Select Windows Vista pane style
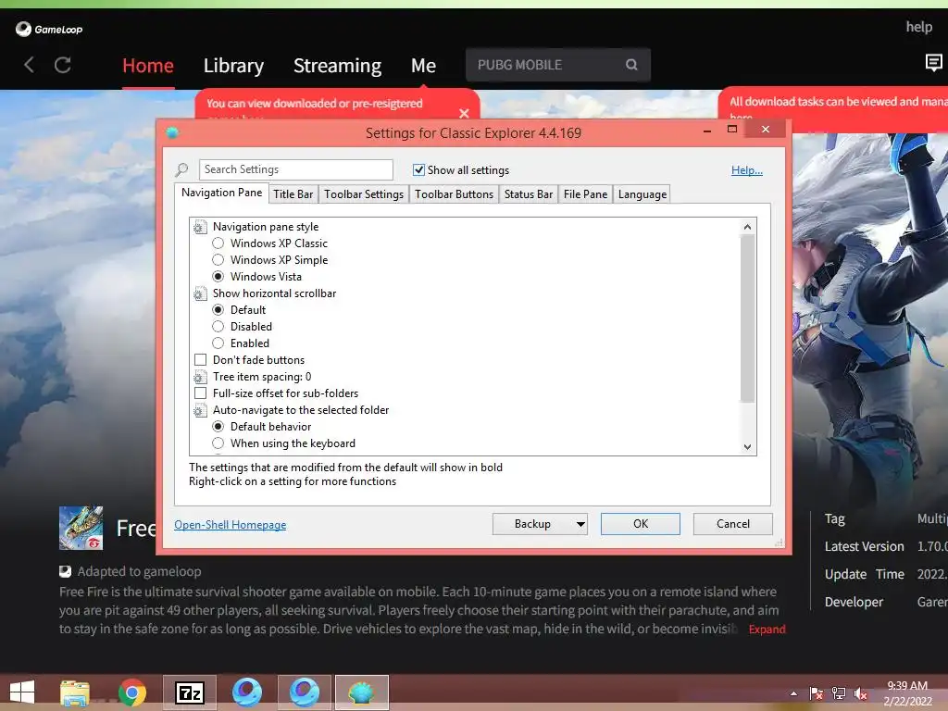This screenshot has width=948, height=711. [x=218, y=276]
